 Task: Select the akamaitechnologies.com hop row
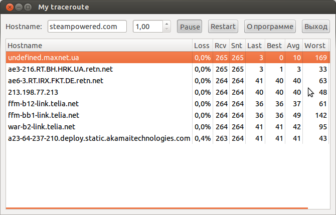pyautogui.click(x=99, y=138)
